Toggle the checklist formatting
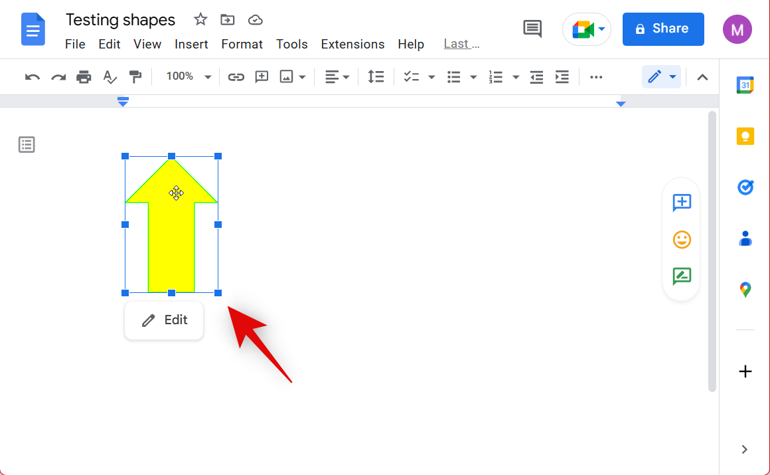 tap(411, 76)
